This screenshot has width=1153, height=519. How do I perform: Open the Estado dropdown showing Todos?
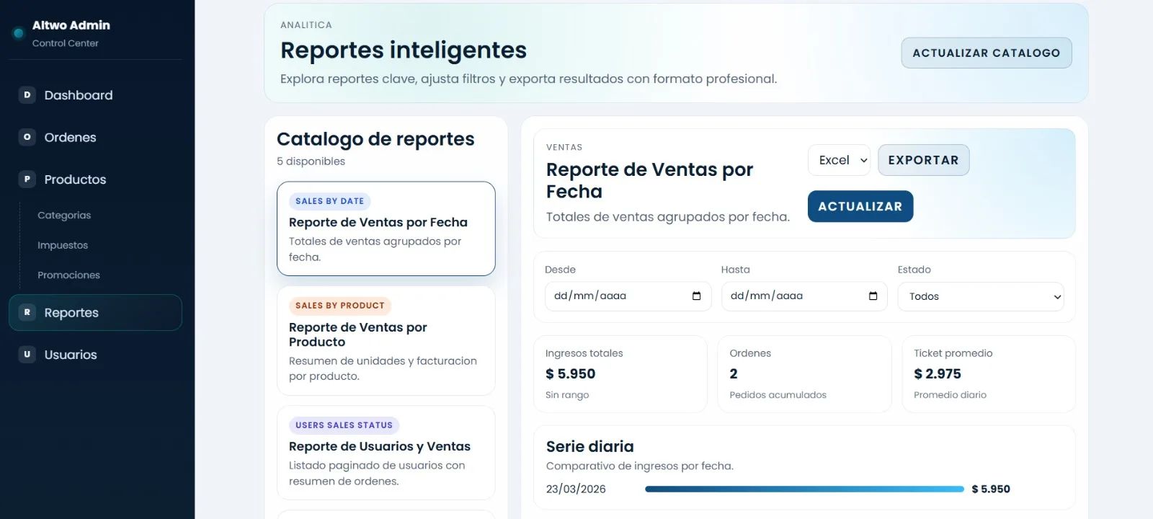pyautogui.click(x=981, y=296)
